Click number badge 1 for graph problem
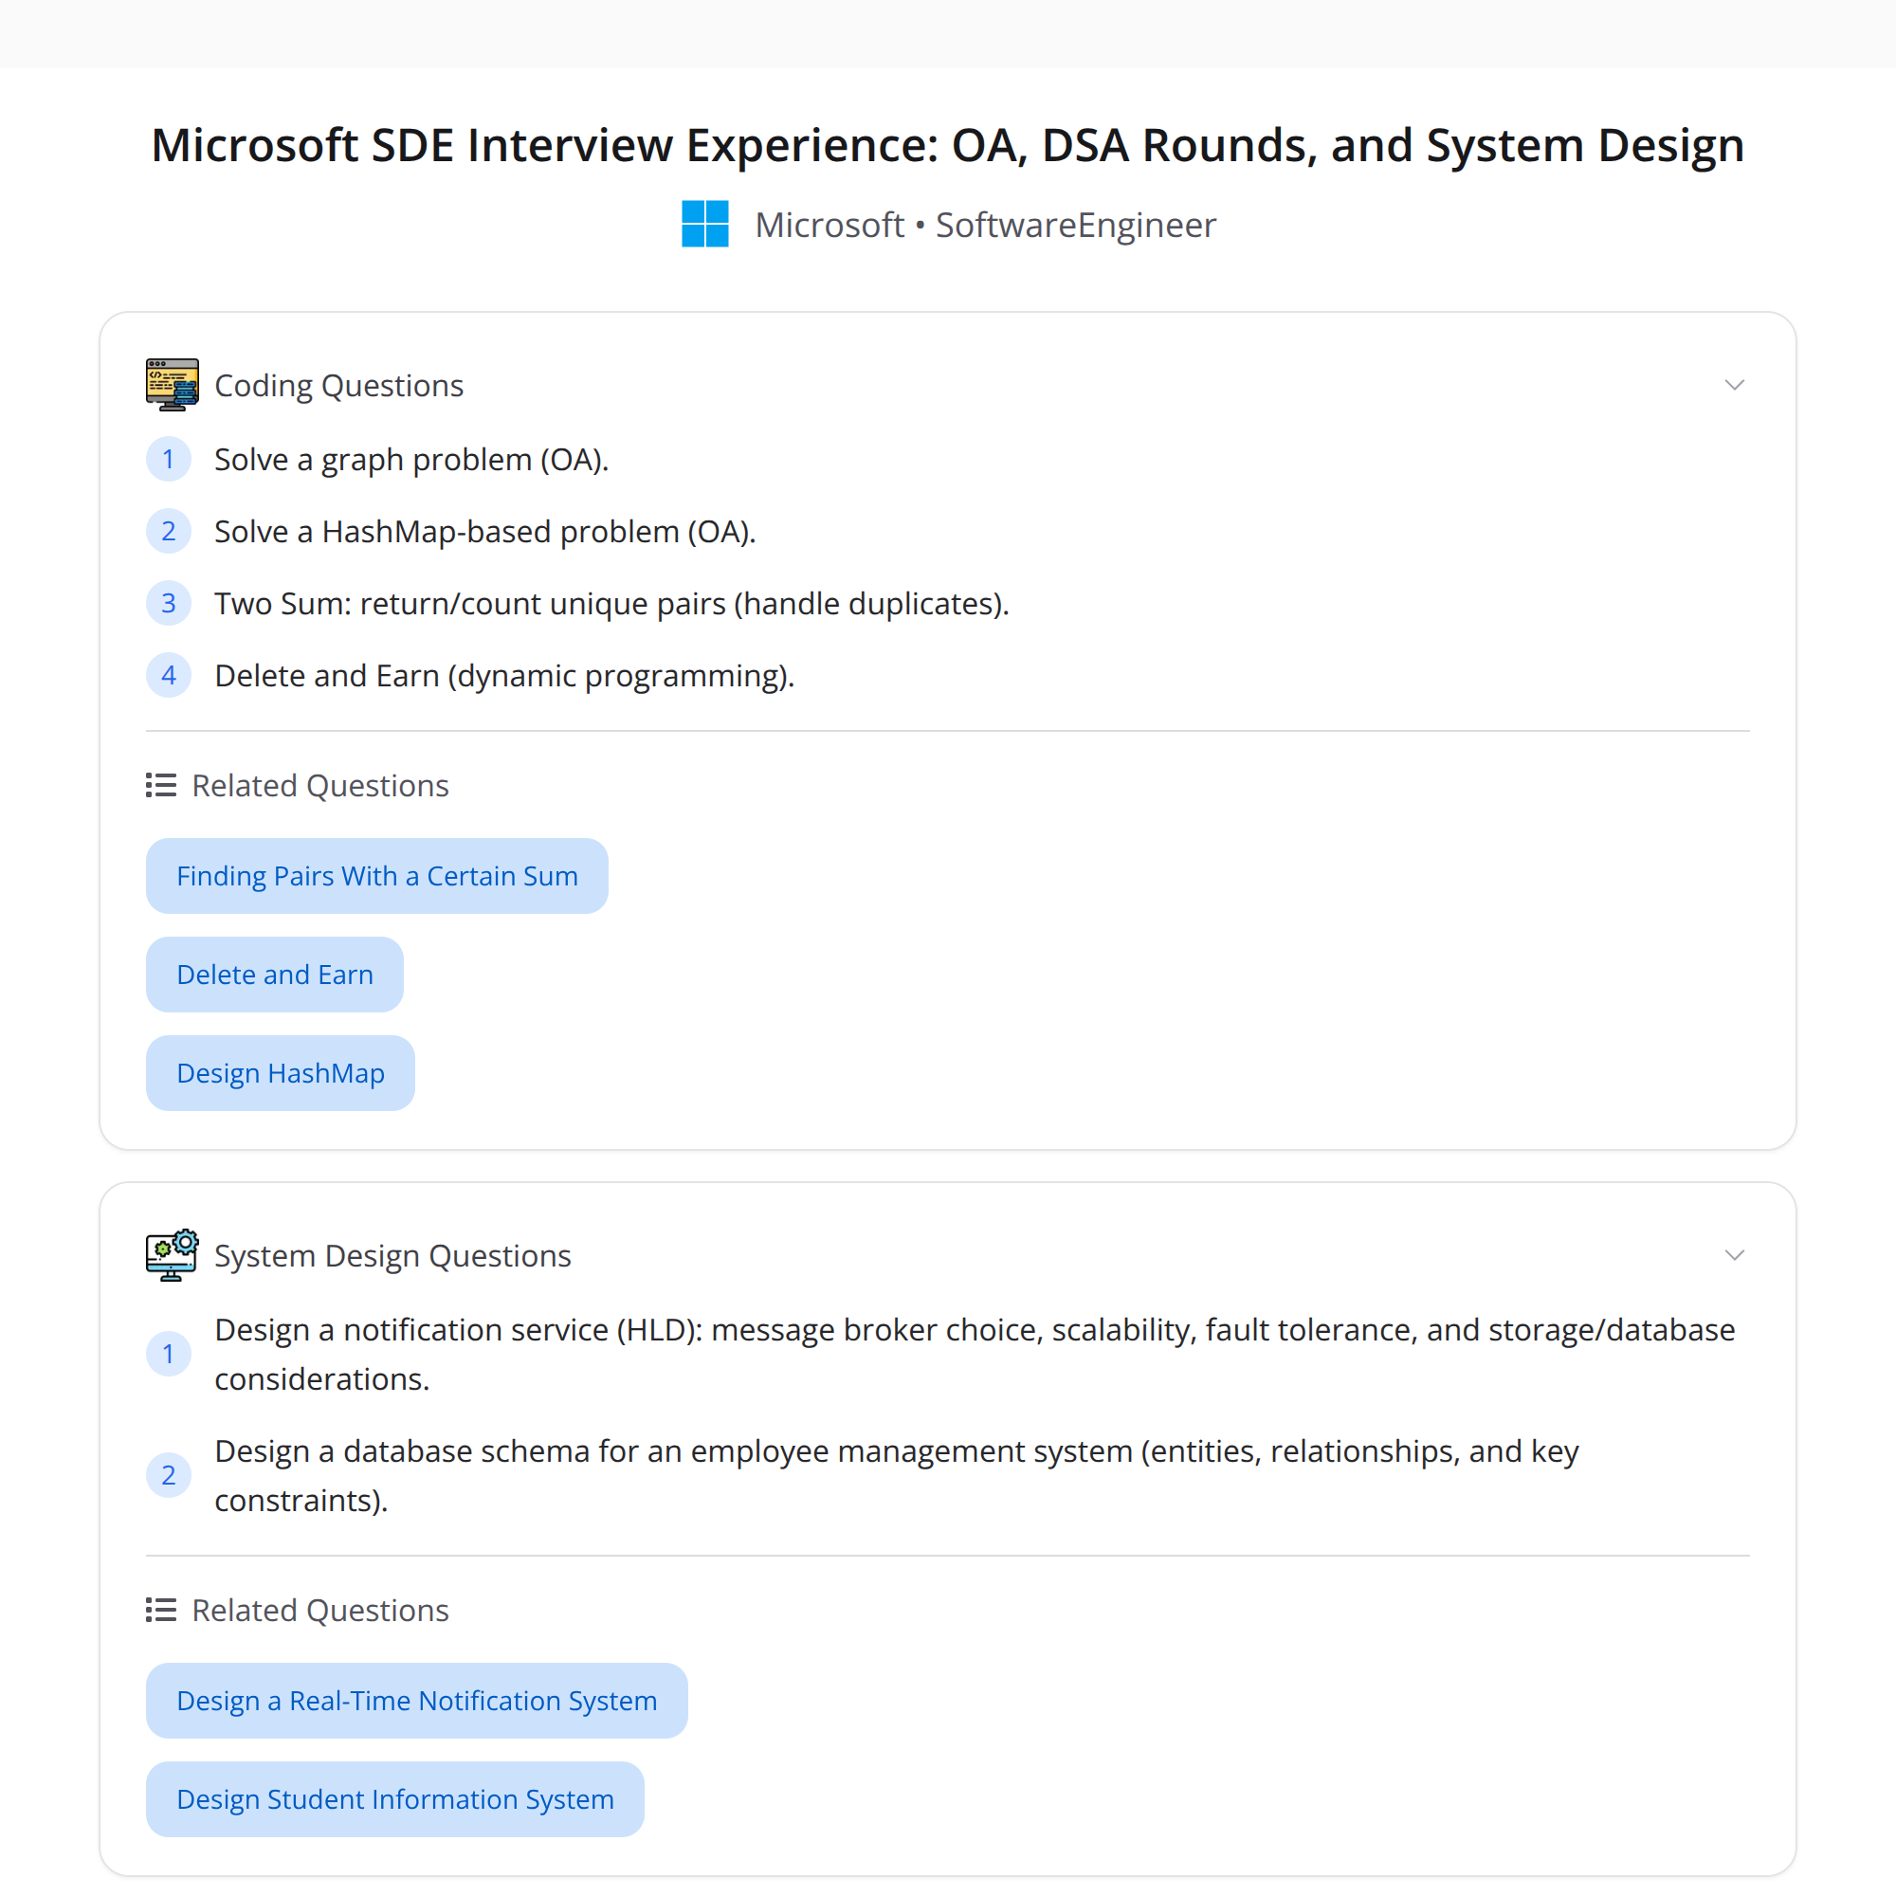 tap(169, 459)
